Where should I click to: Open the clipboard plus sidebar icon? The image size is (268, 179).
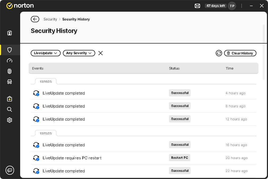point(10,99)
